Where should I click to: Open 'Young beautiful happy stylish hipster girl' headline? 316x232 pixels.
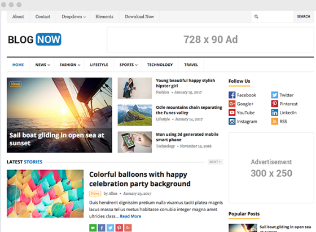[x=186, y=83]
